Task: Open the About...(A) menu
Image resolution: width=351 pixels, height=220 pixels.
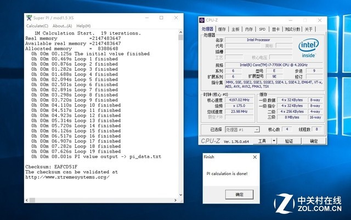Action: (x=62, y=26)
